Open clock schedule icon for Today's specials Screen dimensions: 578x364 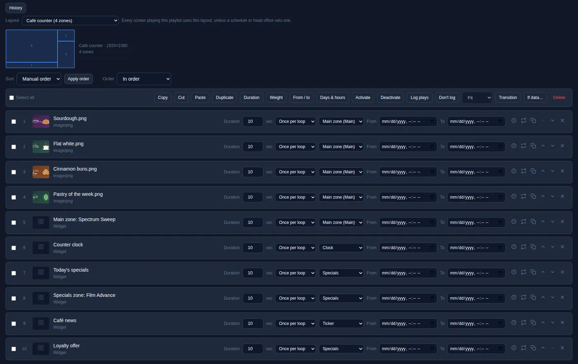click(x=514, y=272)
